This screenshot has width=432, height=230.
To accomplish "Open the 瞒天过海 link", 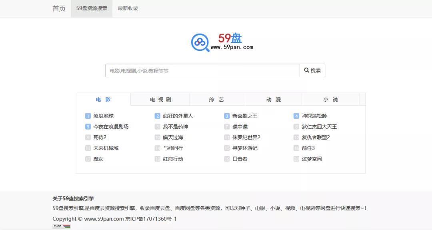I will point(173,138).
